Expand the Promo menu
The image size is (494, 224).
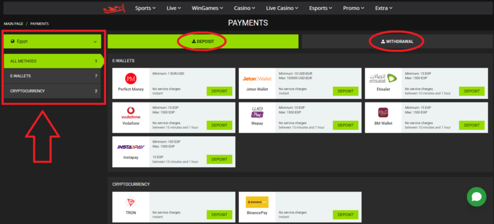click(x=354, y=8)
